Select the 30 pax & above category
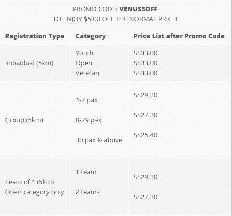The width and height of the screenshot is (232, 216). 99,140
